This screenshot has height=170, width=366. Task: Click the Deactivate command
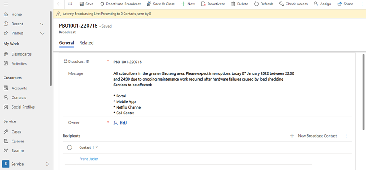[213, 4]
